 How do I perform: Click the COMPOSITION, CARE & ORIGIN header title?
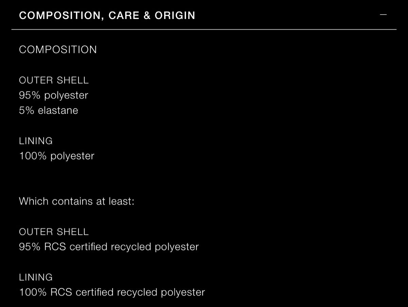tap(107, 16)
